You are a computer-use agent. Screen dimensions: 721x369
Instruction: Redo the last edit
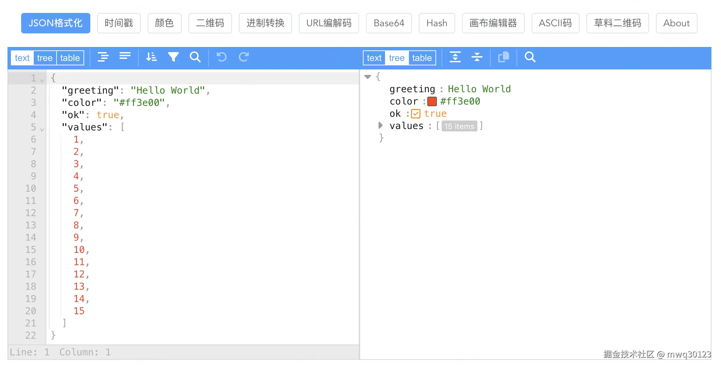(x=244, y=57)
